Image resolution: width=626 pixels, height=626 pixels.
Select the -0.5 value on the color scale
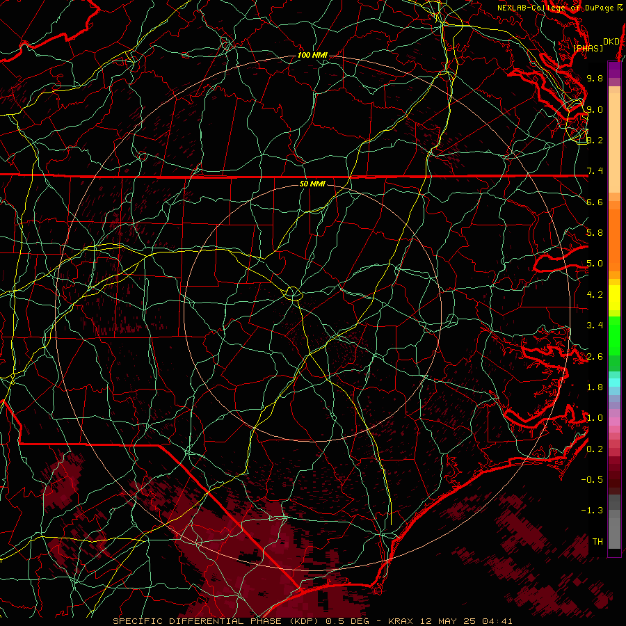[592, 480]
